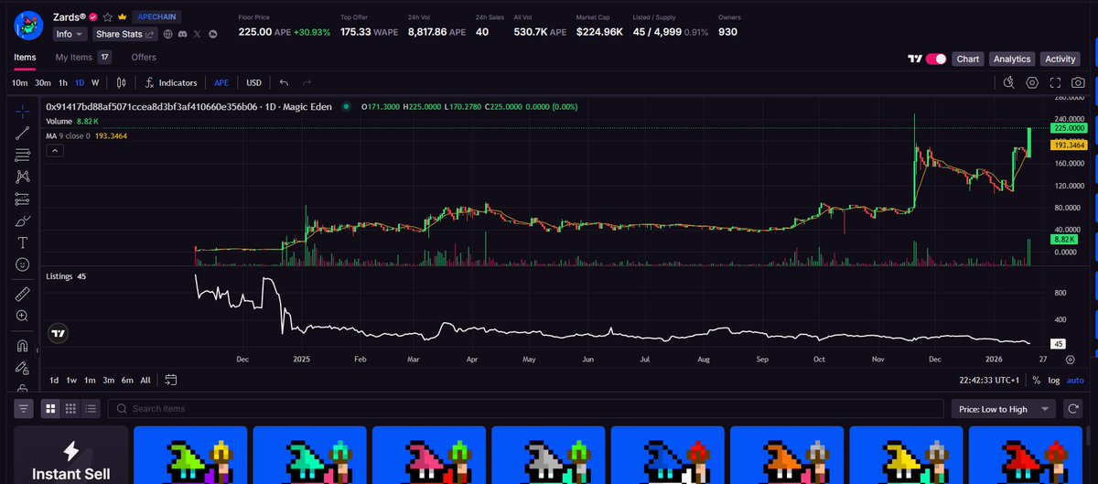The image size is (1098, 484).
Task: Activate the zoom-in magnifier tool
Action: pos(22,316)
